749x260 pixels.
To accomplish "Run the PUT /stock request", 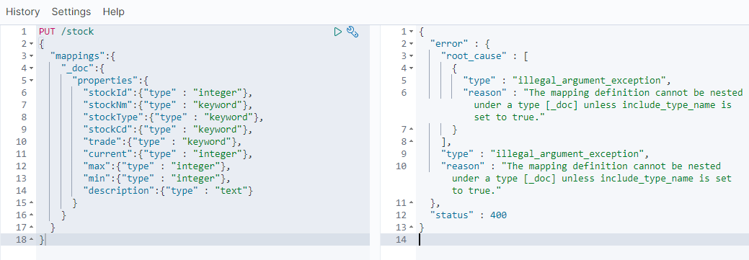I will pyautogui.click(x=337, y=32).
